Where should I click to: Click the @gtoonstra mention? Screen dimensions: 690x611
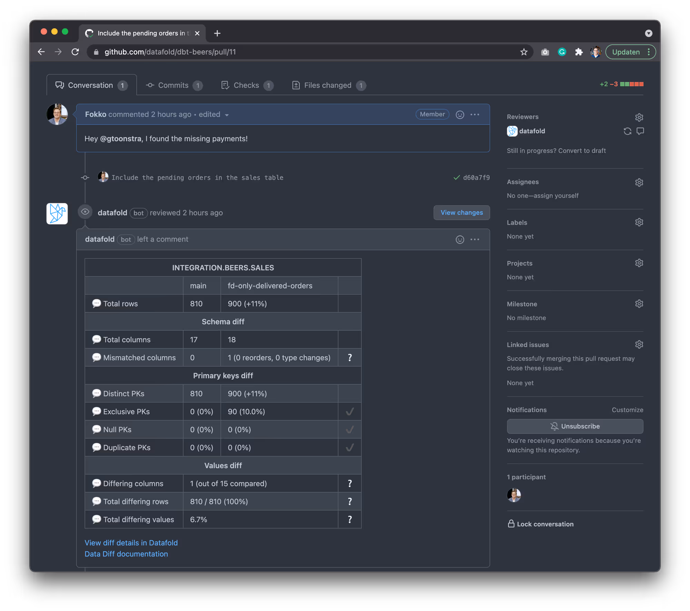point(120,138)
